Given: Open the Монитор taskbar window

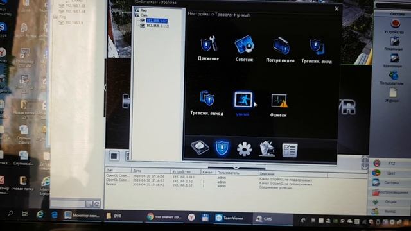Looking at the screenshot, I should pos(82,216).
